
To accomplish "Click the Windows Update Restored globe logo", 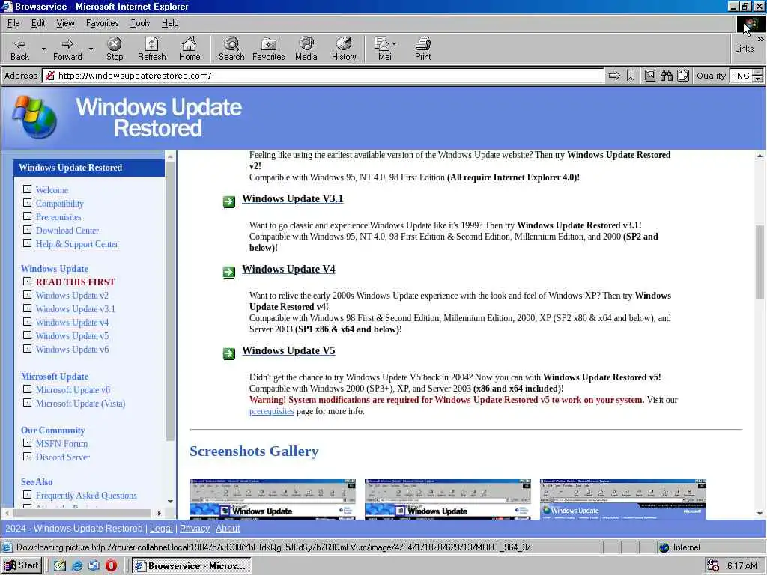I will coord(34,118).
